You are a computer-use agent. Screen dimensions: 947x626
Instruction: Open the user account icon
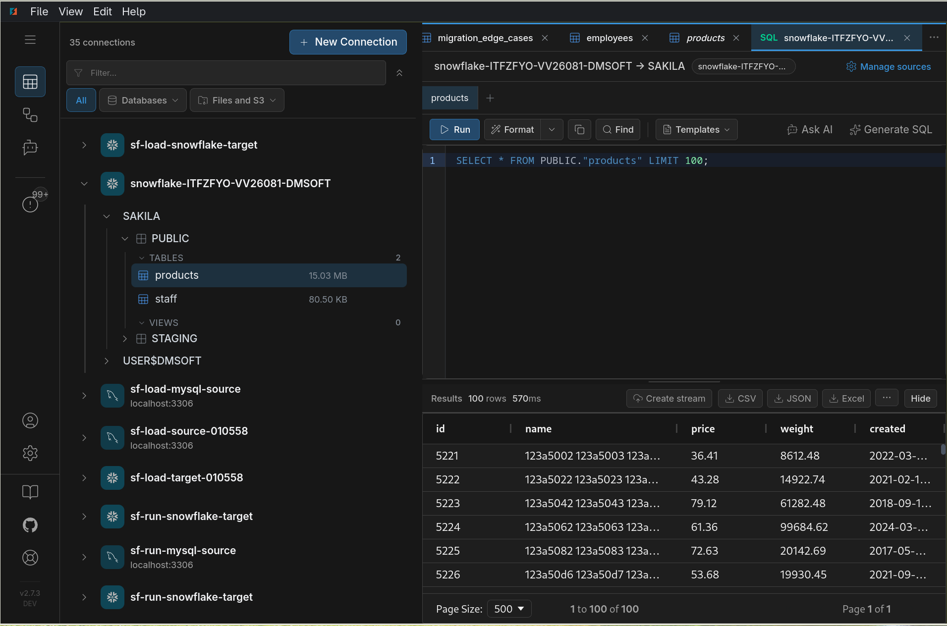click(30, 420)
